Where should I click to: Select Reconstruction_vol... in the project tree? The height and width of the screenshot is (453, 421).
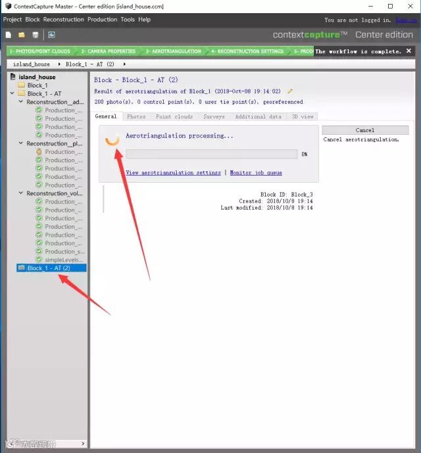point(55,193)
